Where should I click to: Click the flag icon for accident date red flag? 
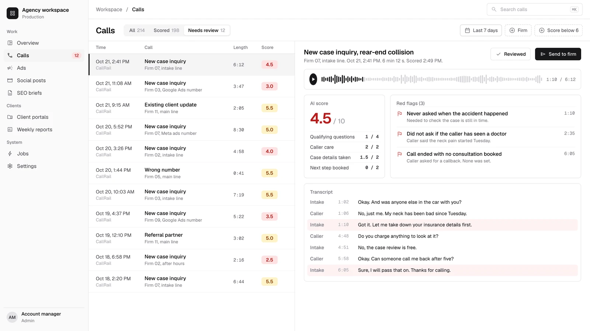pyautogui.click(x=399, y=114)
